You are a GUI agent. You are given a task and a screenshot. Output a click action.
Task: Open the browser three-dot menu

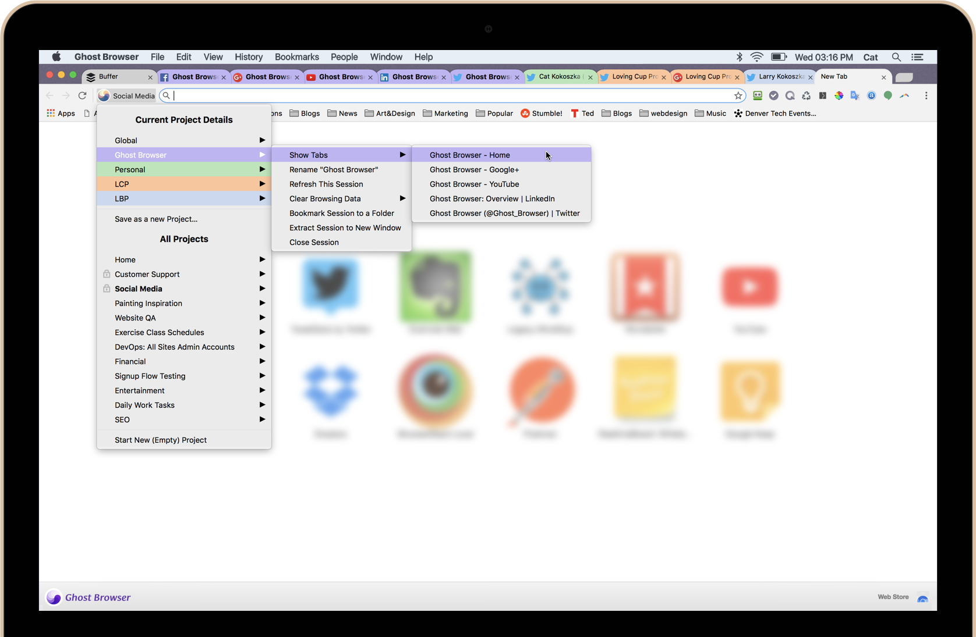click(926, 95)
